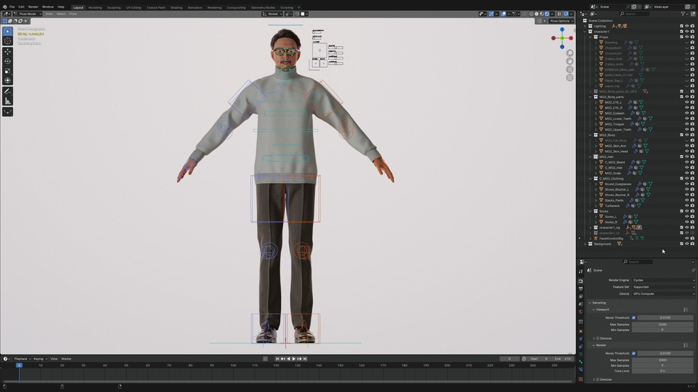Open the Render menu in the top bar
698x392 pixels.
(34, 7)
